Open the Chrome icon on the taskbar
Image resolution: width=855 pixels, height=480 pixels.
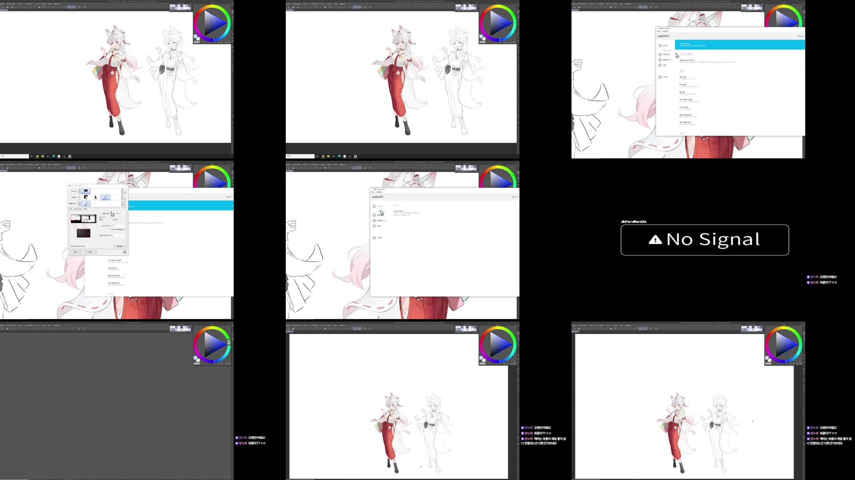pos(37,156)
